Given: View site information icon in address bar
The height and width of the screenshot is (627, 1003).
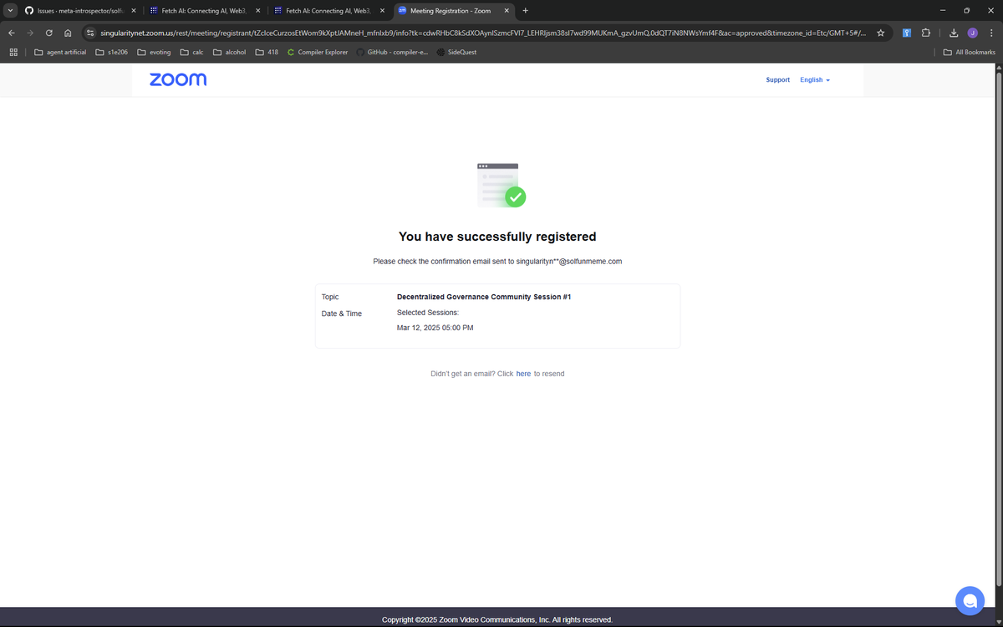Looking at the screenshot, I should [90, 33].
